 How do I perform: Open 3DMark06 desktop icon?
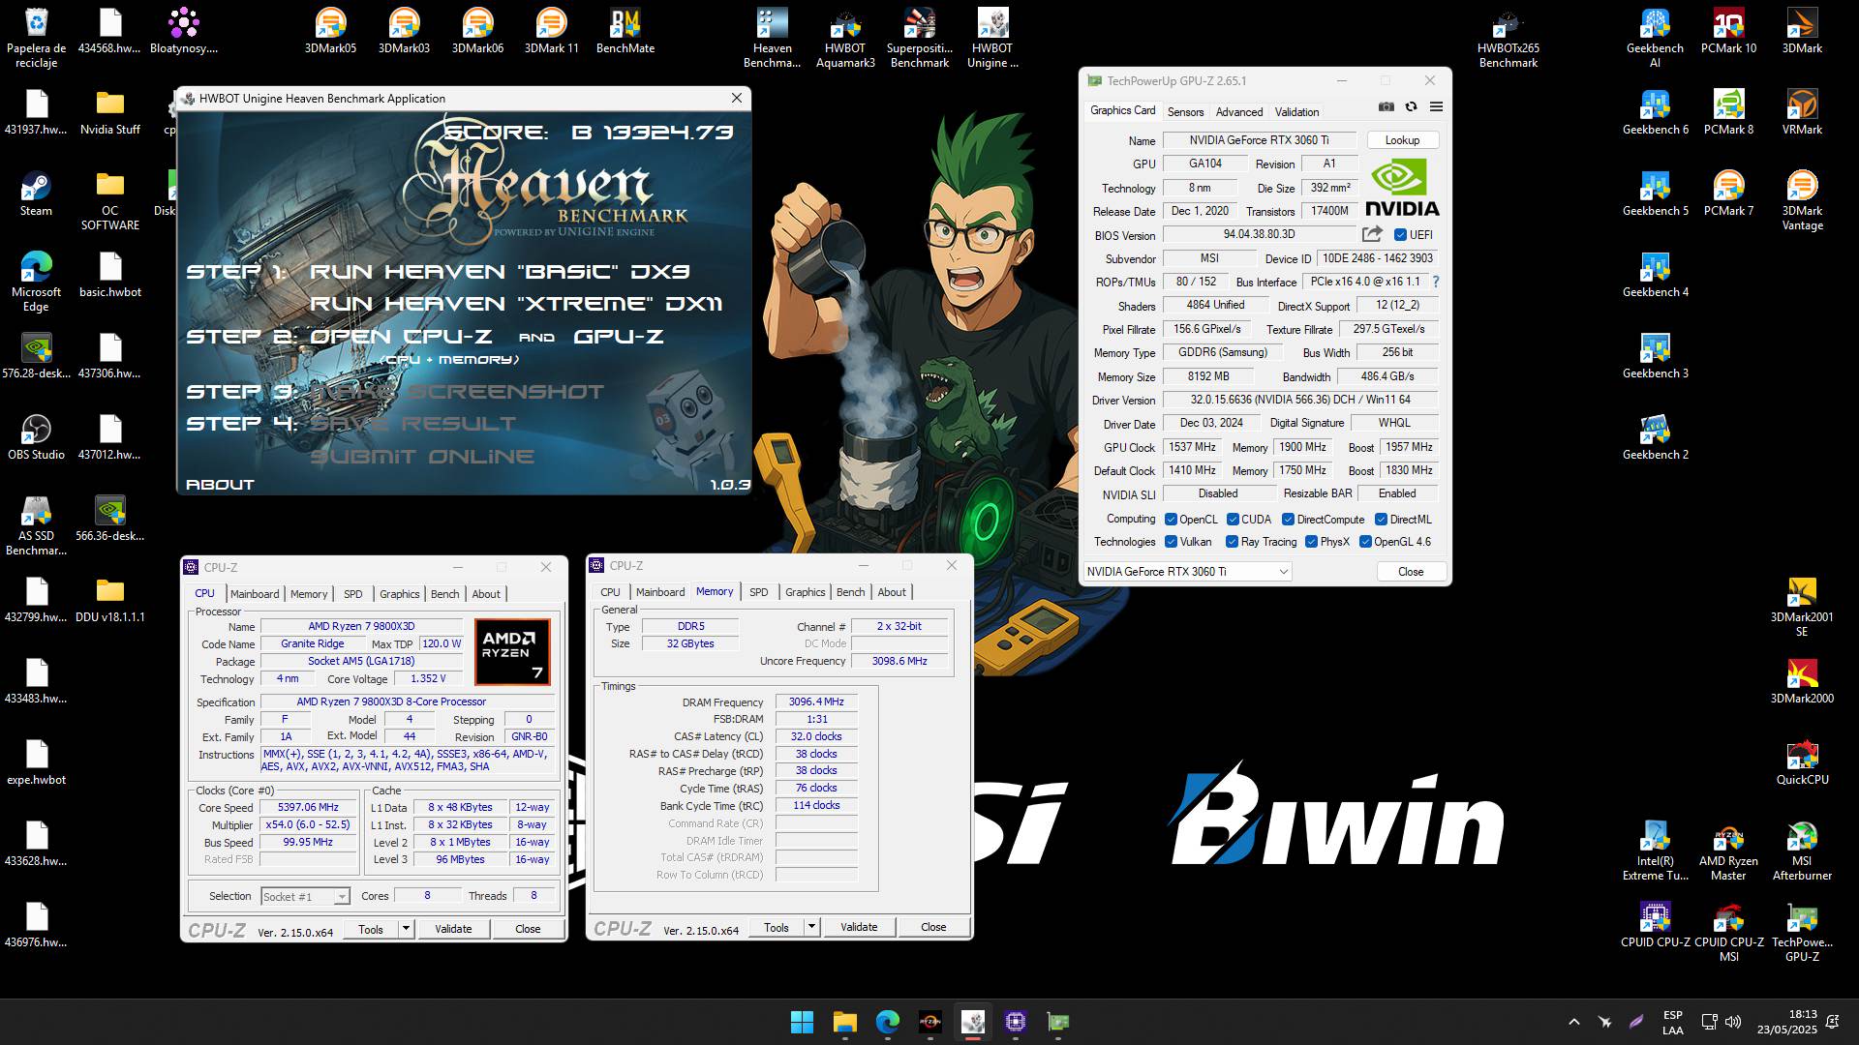coord(477,31)
